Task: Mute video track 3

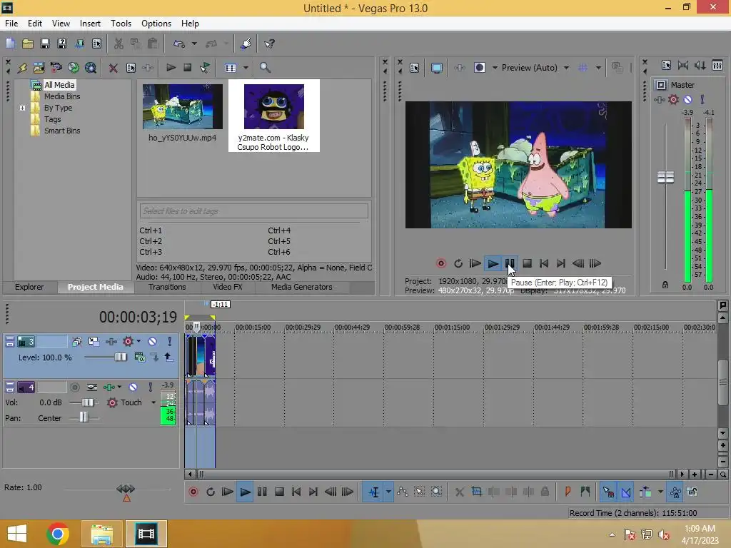Action: (152, 341)
